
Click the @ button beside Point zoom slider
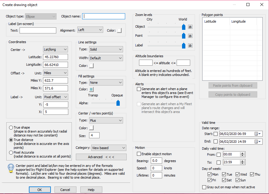pos(190,36)
